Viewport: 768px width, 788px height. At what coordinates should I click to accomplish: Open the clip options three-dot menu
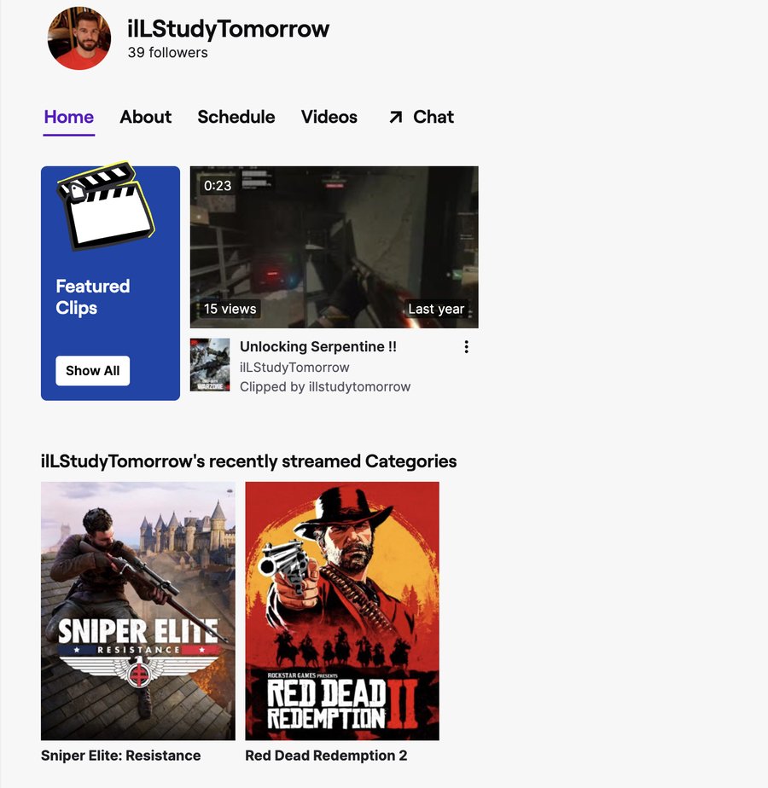tap(466, 346)
